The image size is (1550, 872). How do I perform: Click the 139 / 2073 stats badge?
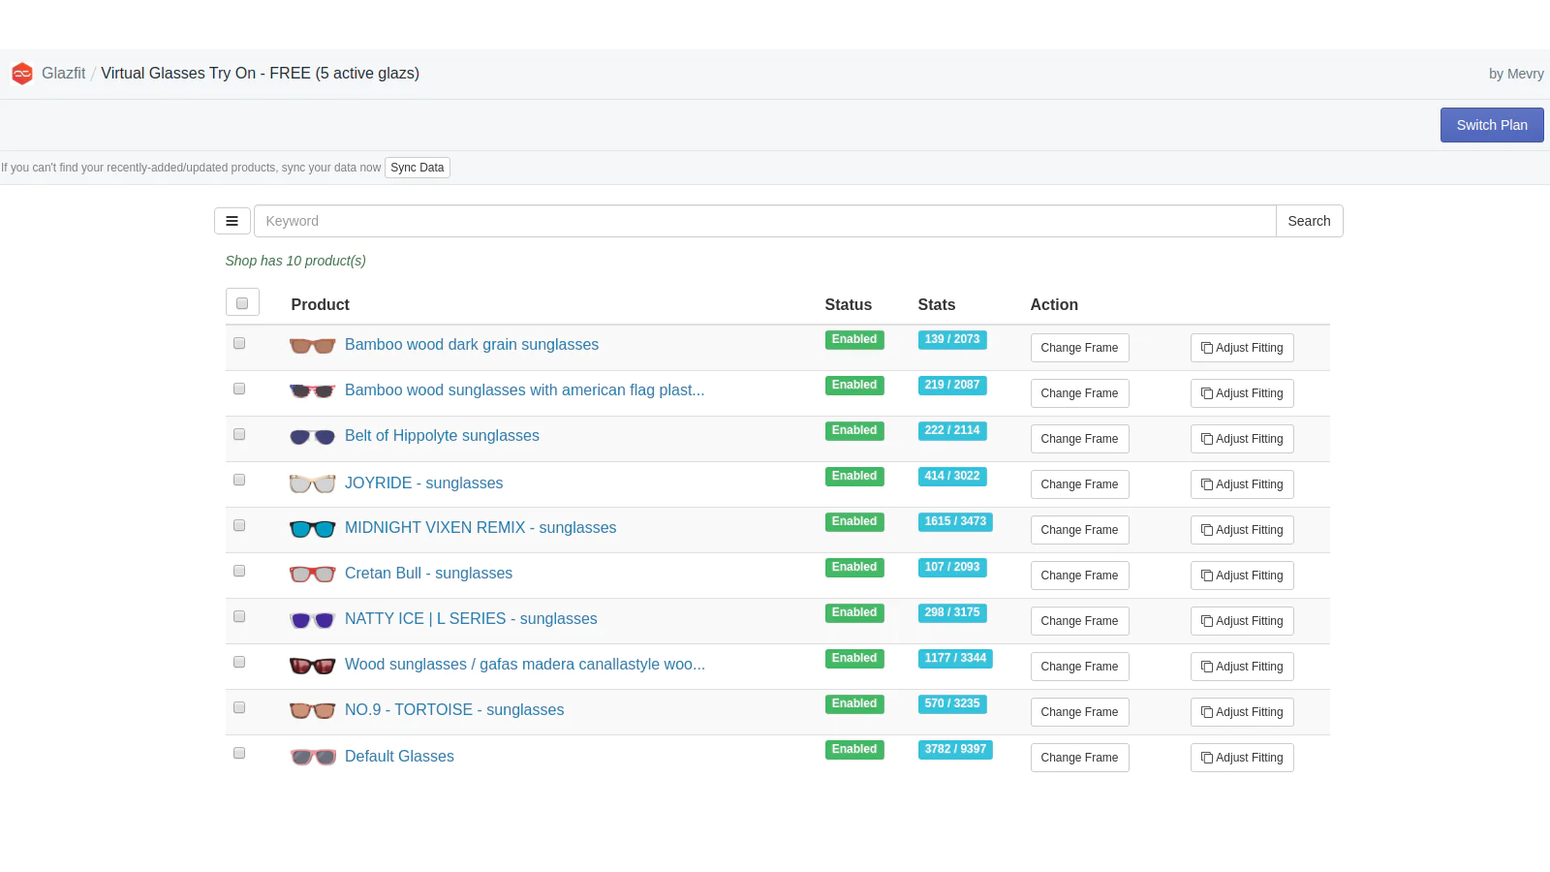coord(952,339)
